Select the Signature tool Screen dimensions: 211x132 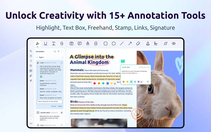(x=156, y=44)
